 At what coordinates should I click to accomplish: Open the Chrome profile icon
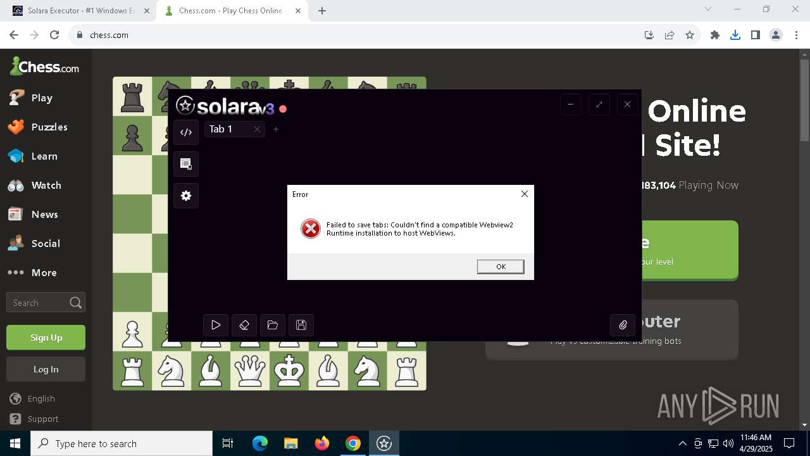point(776,35)
